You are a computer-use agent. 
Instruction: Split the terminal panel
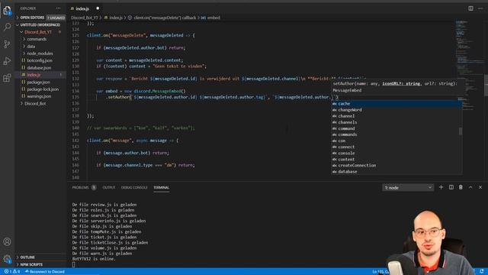click(x=451, y=187)
